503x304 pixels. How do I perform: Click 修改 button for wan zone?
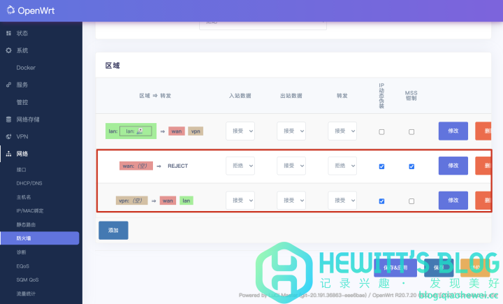[453, 166]
